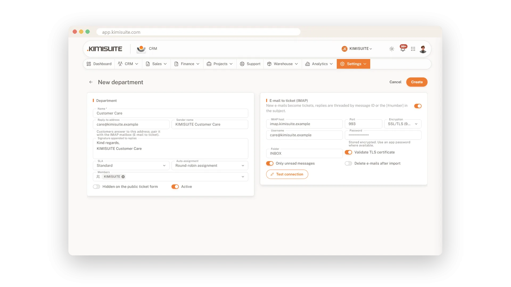
Task: Open the Projects navigation menu
Action: tap(220, 64)
